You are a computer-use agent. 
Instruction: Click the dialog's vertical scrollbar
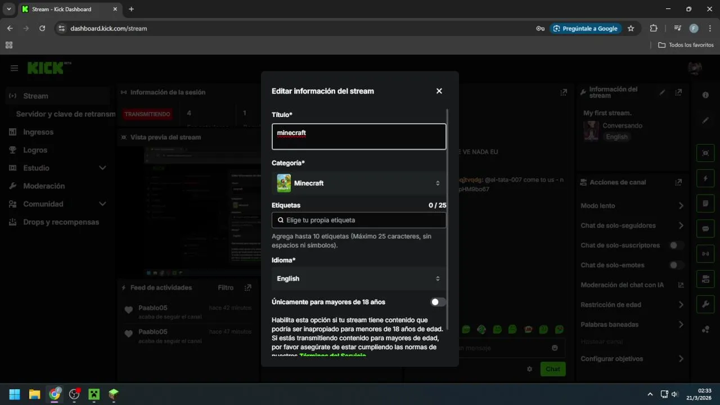448,219
